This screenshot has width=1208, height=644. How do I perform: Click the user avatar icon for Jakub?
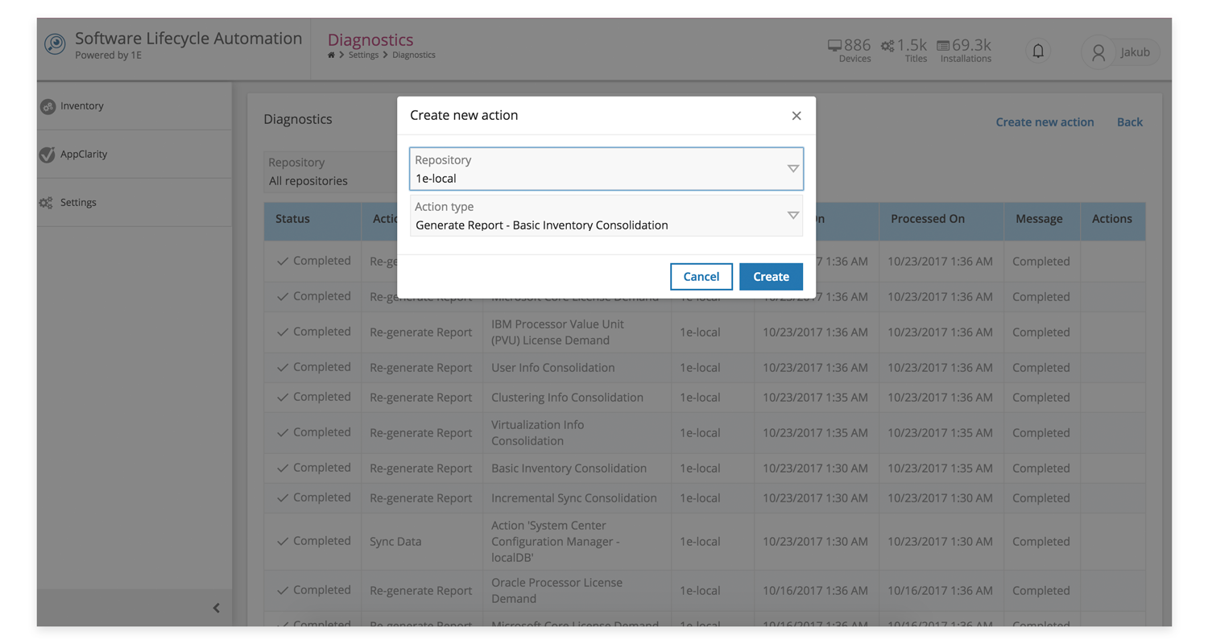click(x=1098, y=52)
